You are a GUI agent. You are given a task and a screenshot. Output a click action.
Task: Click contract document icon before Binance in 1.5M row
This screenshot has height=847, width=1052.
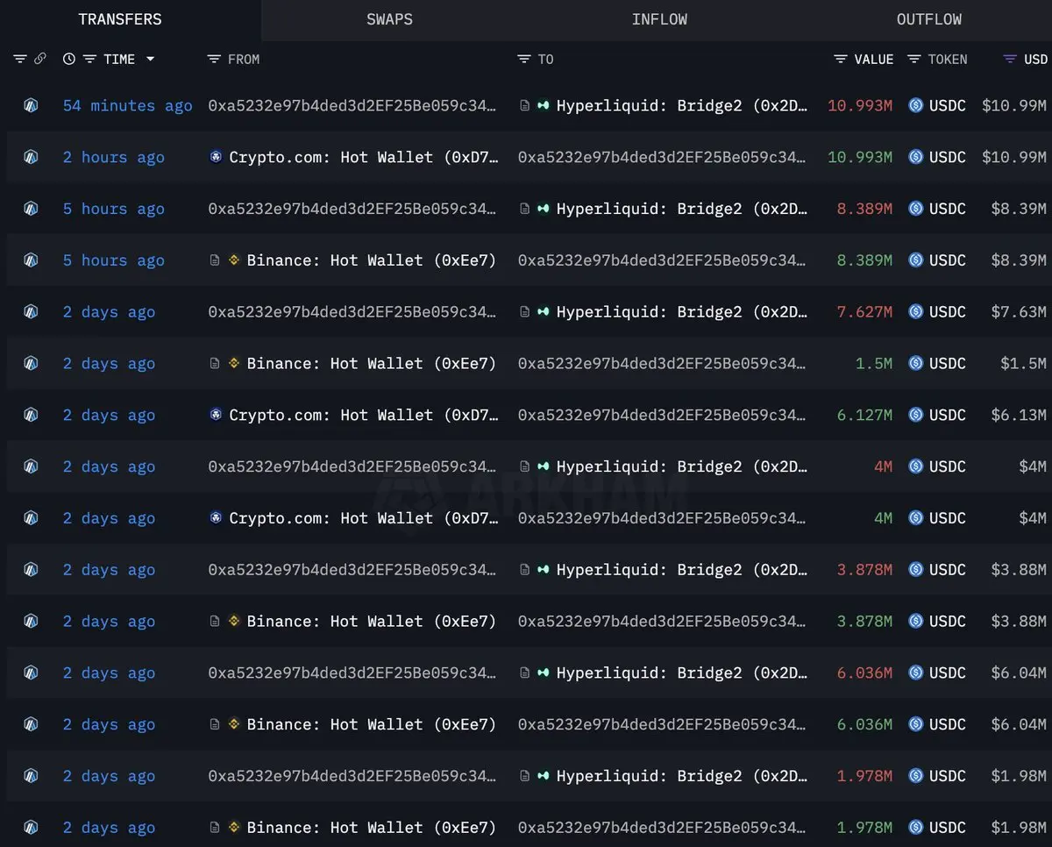coord(215,363)
